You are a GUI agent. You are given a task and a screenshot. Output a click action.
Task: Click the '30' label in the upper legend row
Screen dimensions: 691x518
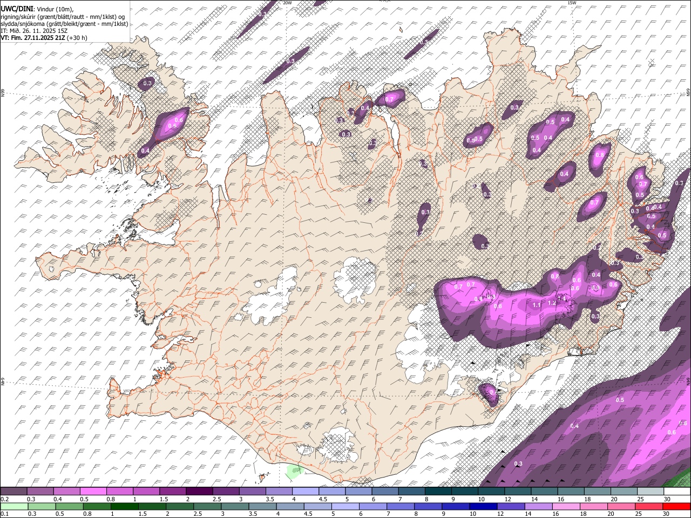click(667, 500)
